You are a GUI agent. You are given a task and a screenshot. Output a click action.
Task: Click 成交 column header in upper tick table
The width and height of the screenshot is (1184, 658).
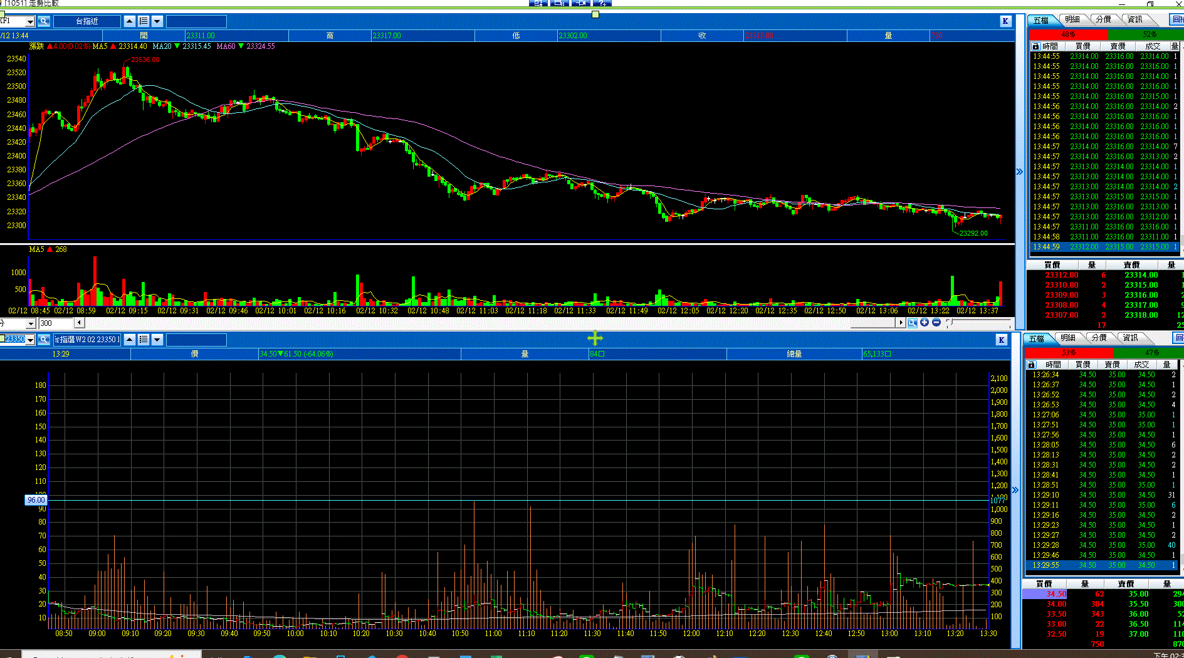tap(1153, 46)
